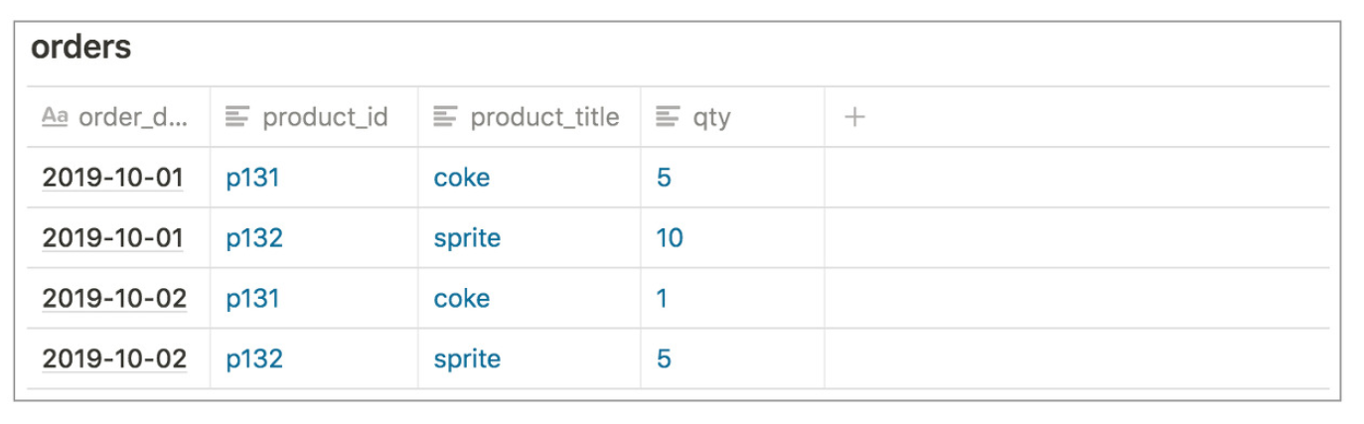This screenshot has width=1364, height=424.
Task: Select the p131 cell in the first row
Action: pyautogui.click(x=314, y=178)
